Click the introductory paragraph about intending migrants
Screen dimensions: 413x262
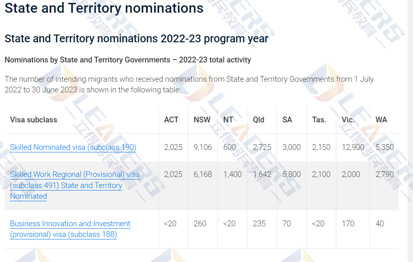tap(189, 84)
